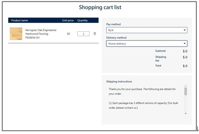Click the Home delivery dropdown arrow
The width and height of the screenshot is (199, 134).
(184, 44)
